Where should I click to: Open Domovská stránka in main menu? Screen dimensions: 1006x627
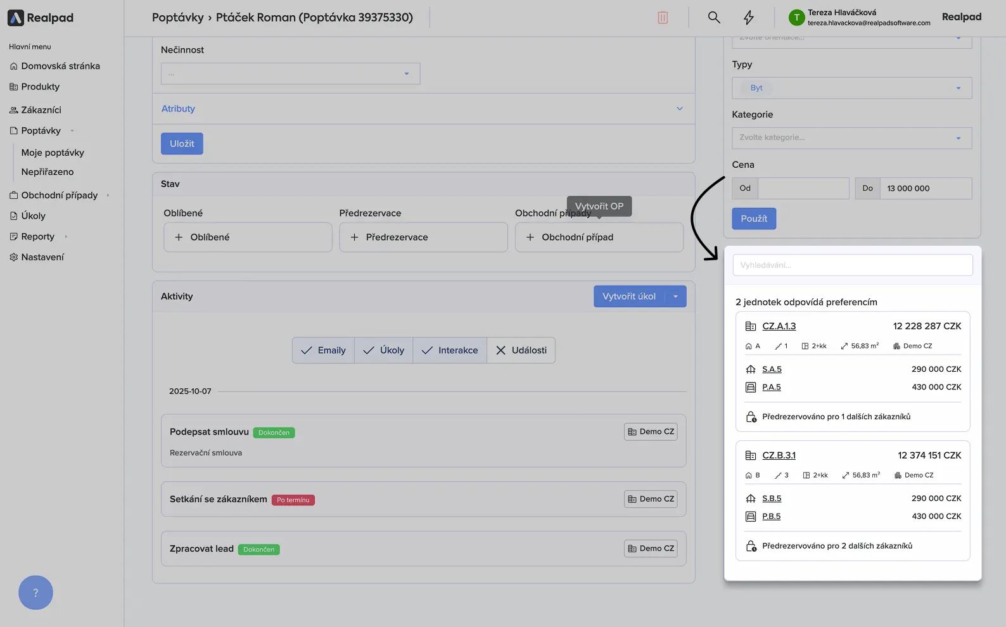(60, 66)
